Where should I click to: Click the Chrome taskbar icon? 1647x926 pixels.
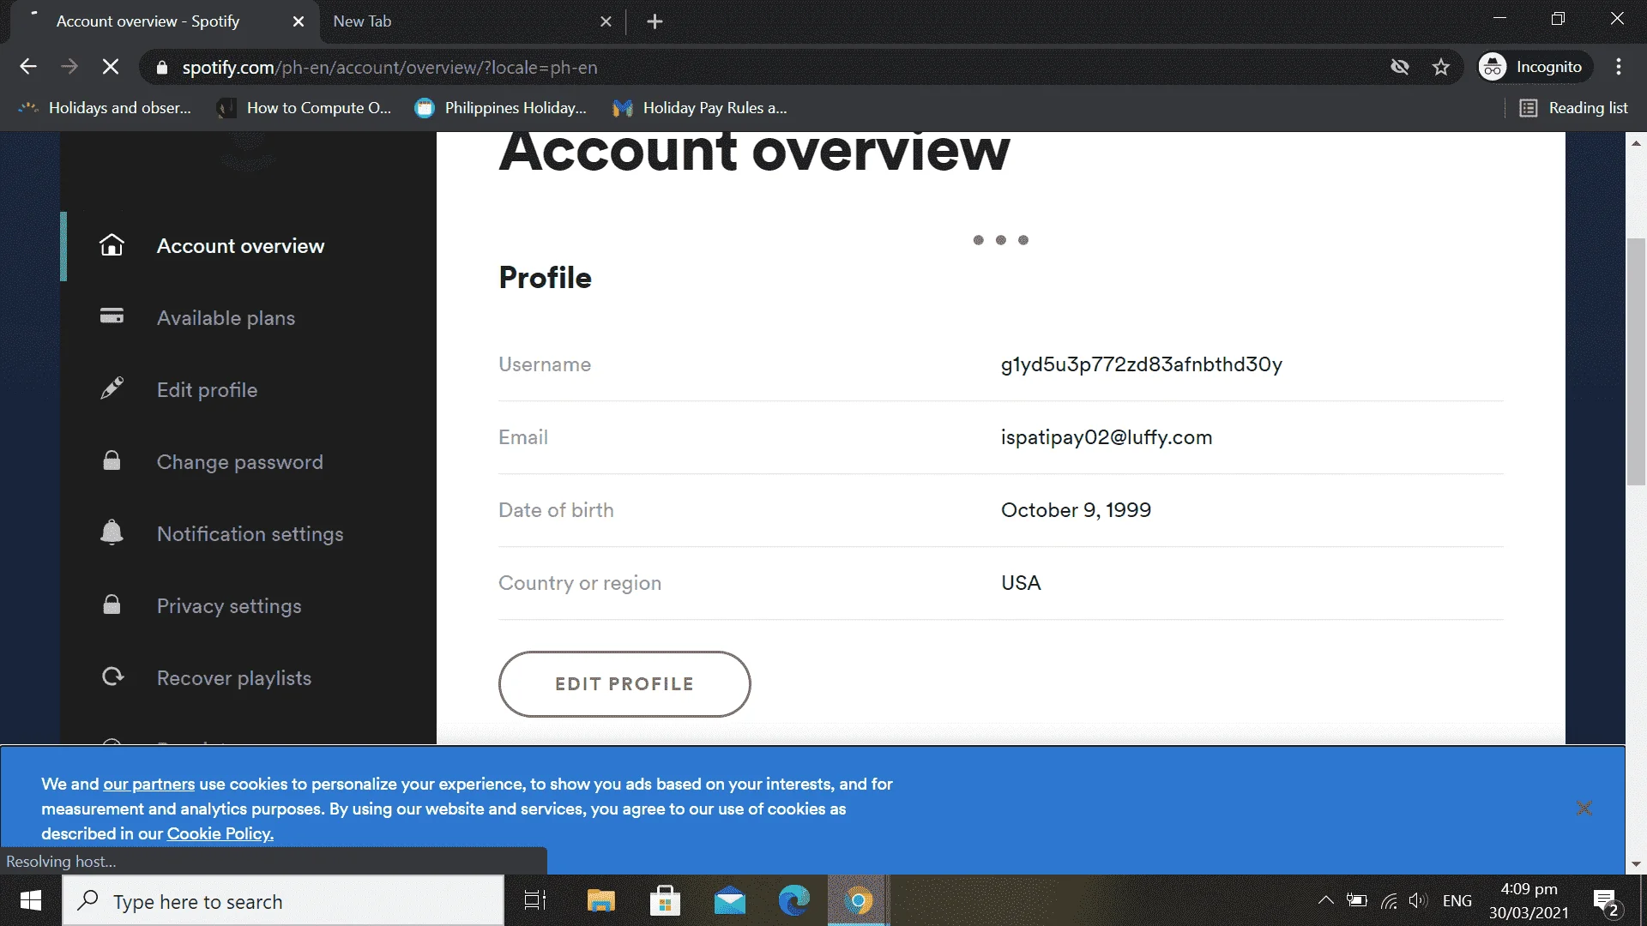pyautogui.click(x=858, y=901)
